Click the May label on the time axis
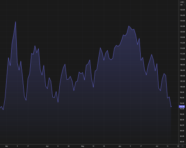Image resolution: width=186 pixels, height=148 pixels. (x=83, y=146)
